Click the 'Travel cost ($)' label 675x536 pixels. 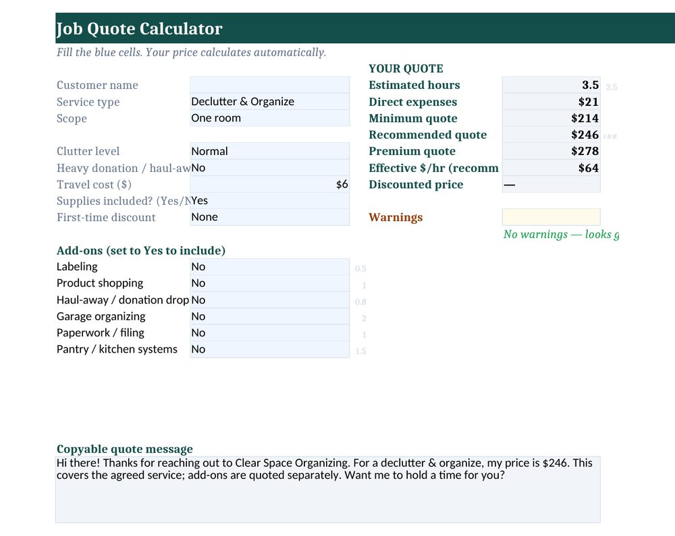pyautogui.click(x=94, y=185)
